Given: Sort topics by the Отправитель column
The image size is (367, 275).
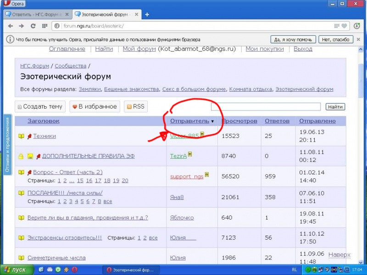Looking at the screenshot, I should click(189, 121).
